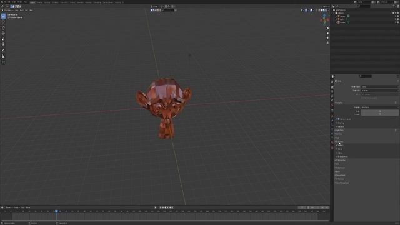Open the Object Mode dropdown

pos(7,10)
